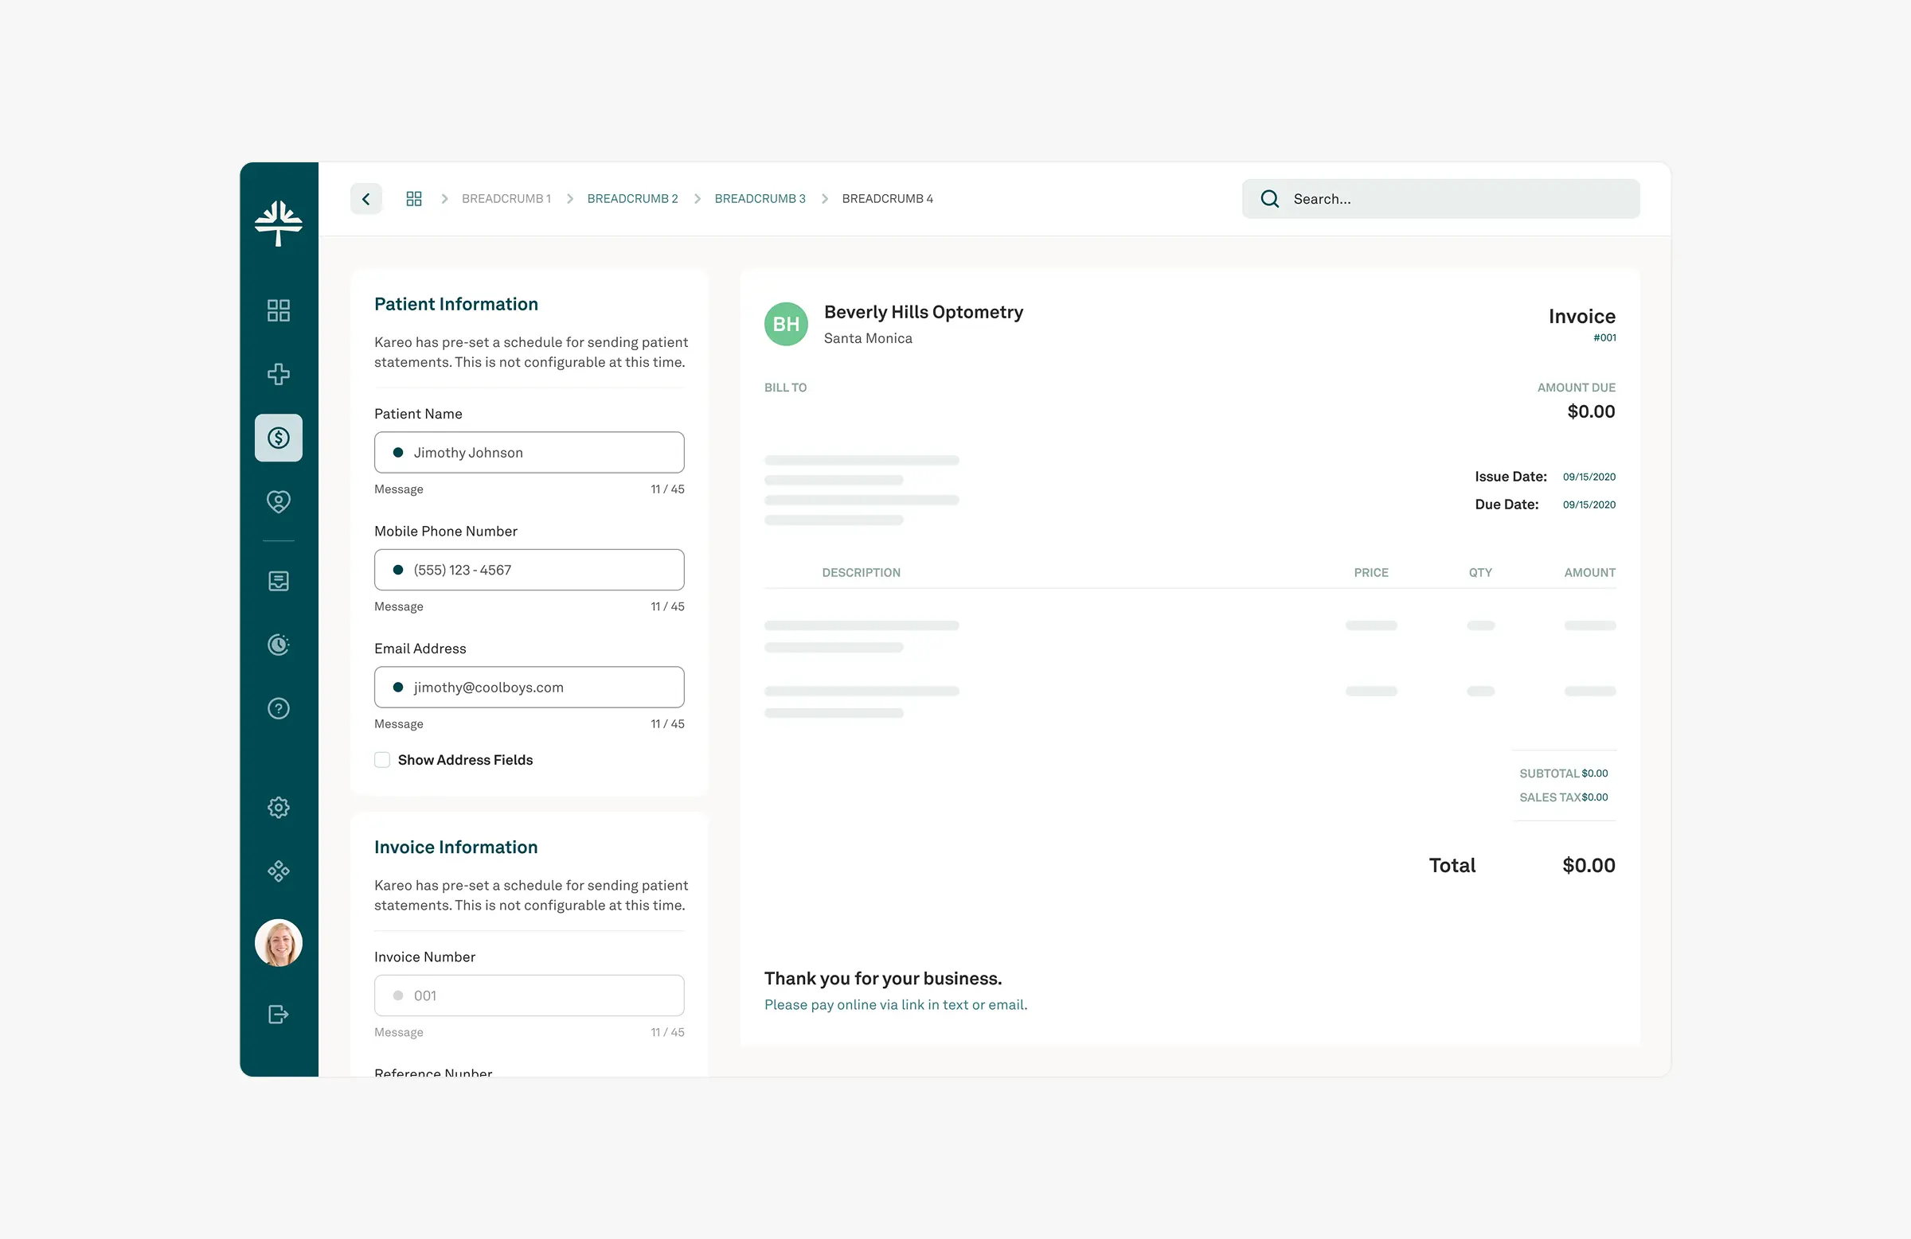Open the dashboard grid icon in sidebar
1911x1239 pixels.
tap(279, 310)
